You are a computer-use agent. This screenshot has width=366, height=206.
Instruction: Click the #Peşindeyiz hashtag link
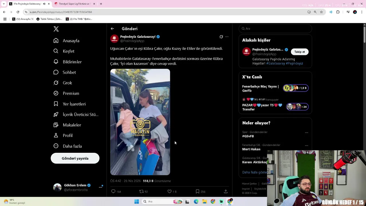click(x=294, y=63)
